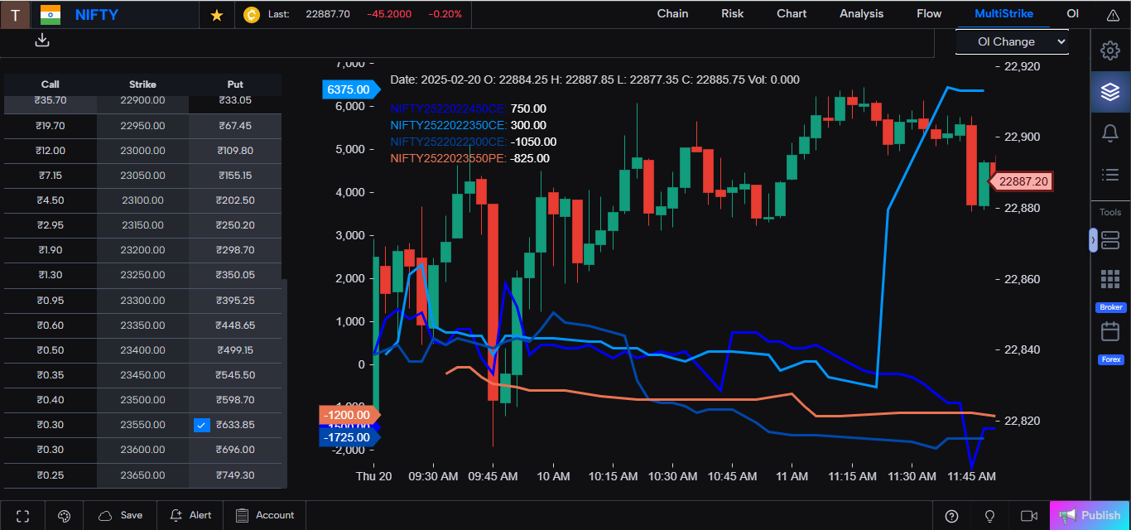Switch to the Chart tab
This screenshot has width=1131, height=530.
tap(791, 13)
